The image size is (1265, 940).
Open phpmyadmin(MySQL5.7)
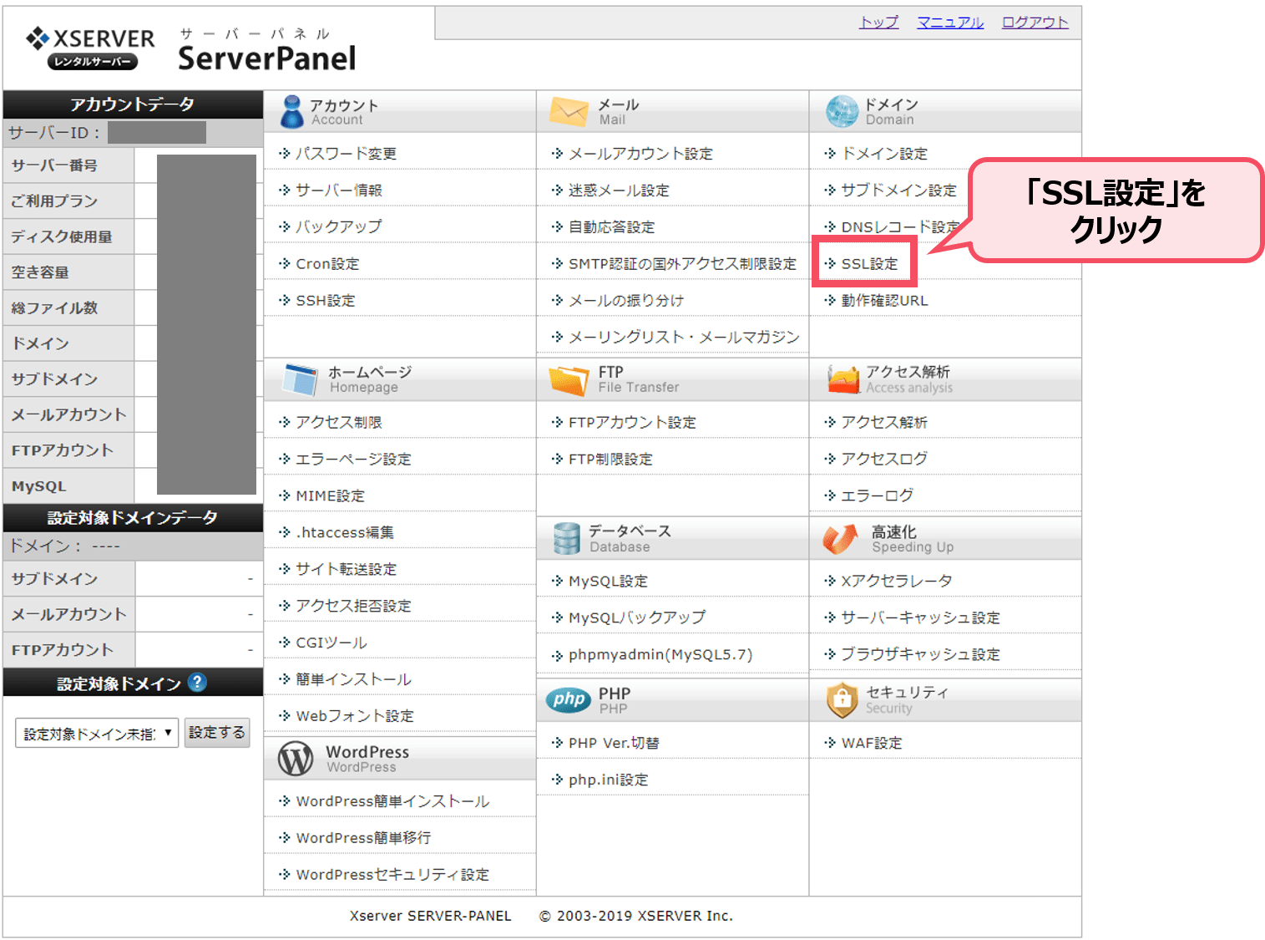(x=660, y=655)
